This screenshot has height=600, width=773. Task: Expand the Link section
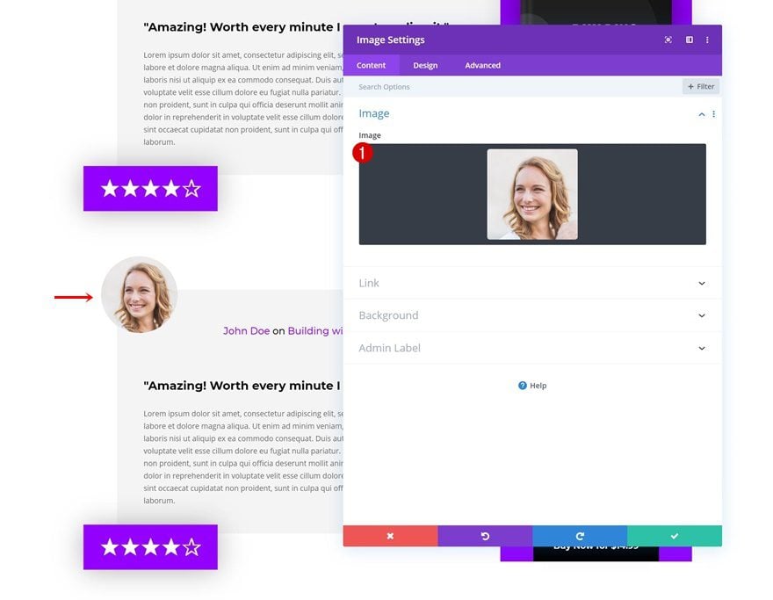tap(532, 283)
